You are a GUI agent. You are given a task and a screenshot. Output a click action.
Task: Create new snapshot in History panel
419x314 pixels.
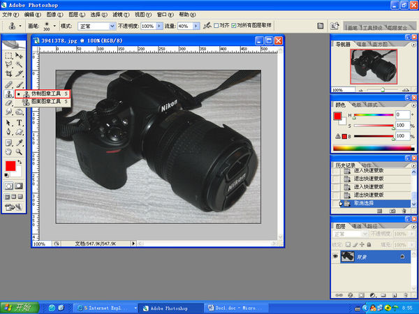(392, 211)
